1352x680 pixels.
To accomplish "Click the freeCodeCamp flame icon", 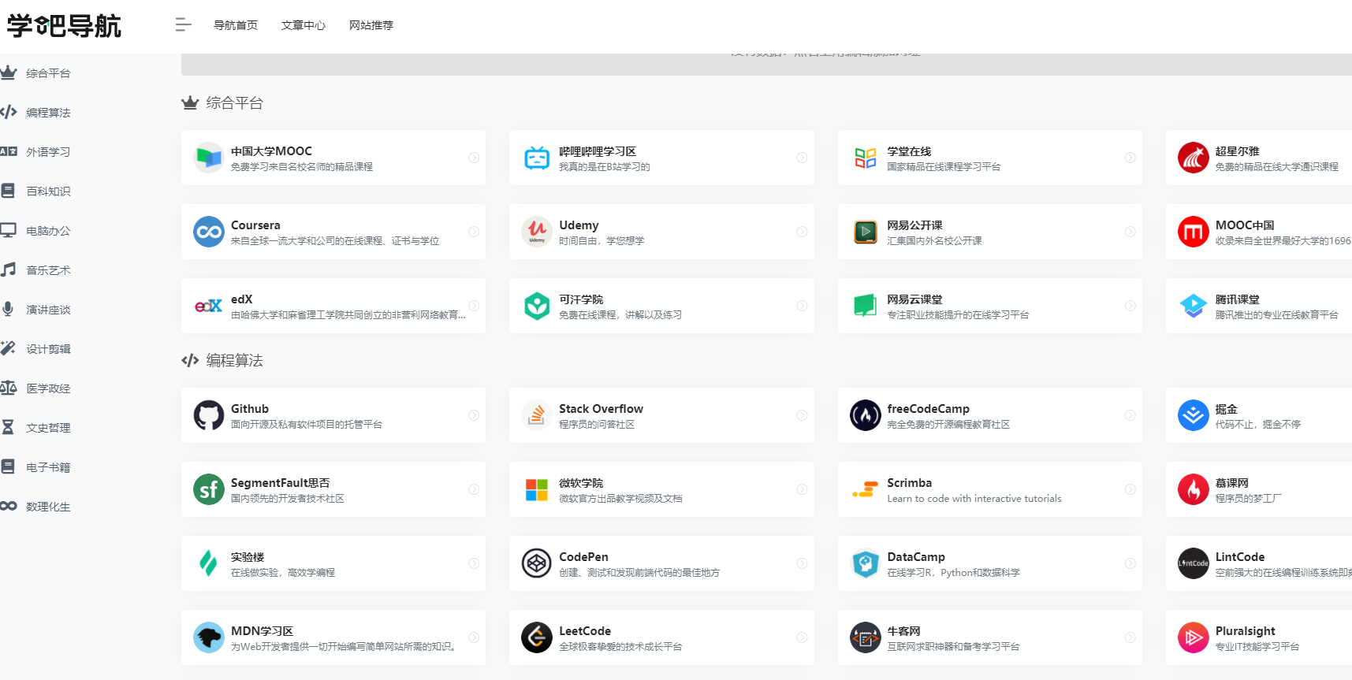I will click(866, 415).
